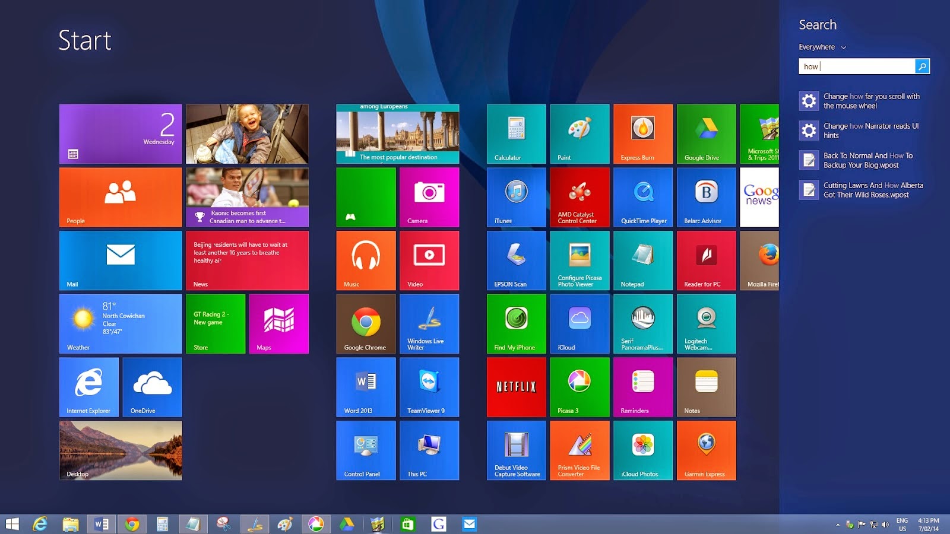Open the Picasa 3 tile
950x534 pixels.
[x=579, y=387]
